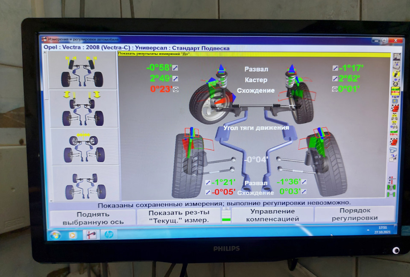Click checkered flag icon above the printer icon
This screenshot has width=410, height=277.
click(393, 141)
